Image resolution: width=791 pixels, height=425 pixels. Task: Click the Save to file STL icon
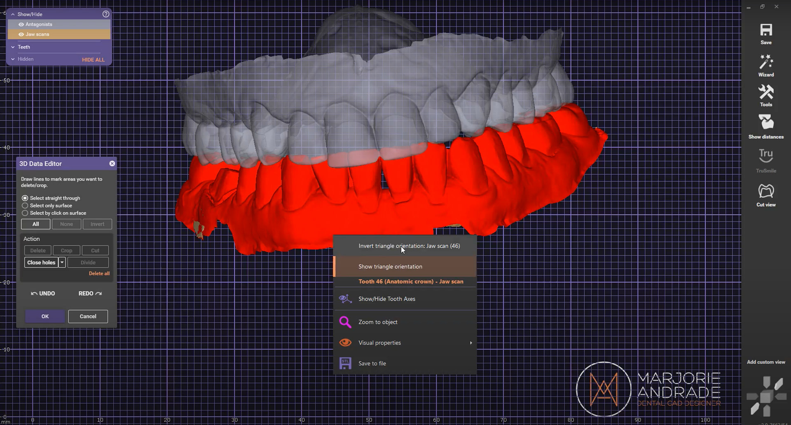pos(345,363)
